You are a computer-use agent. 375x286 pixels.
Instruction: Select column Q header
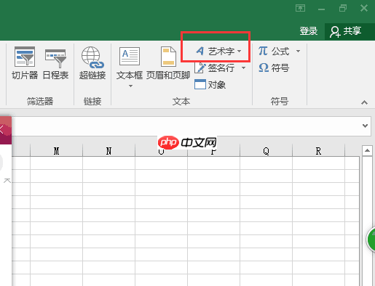click(266, 151)
